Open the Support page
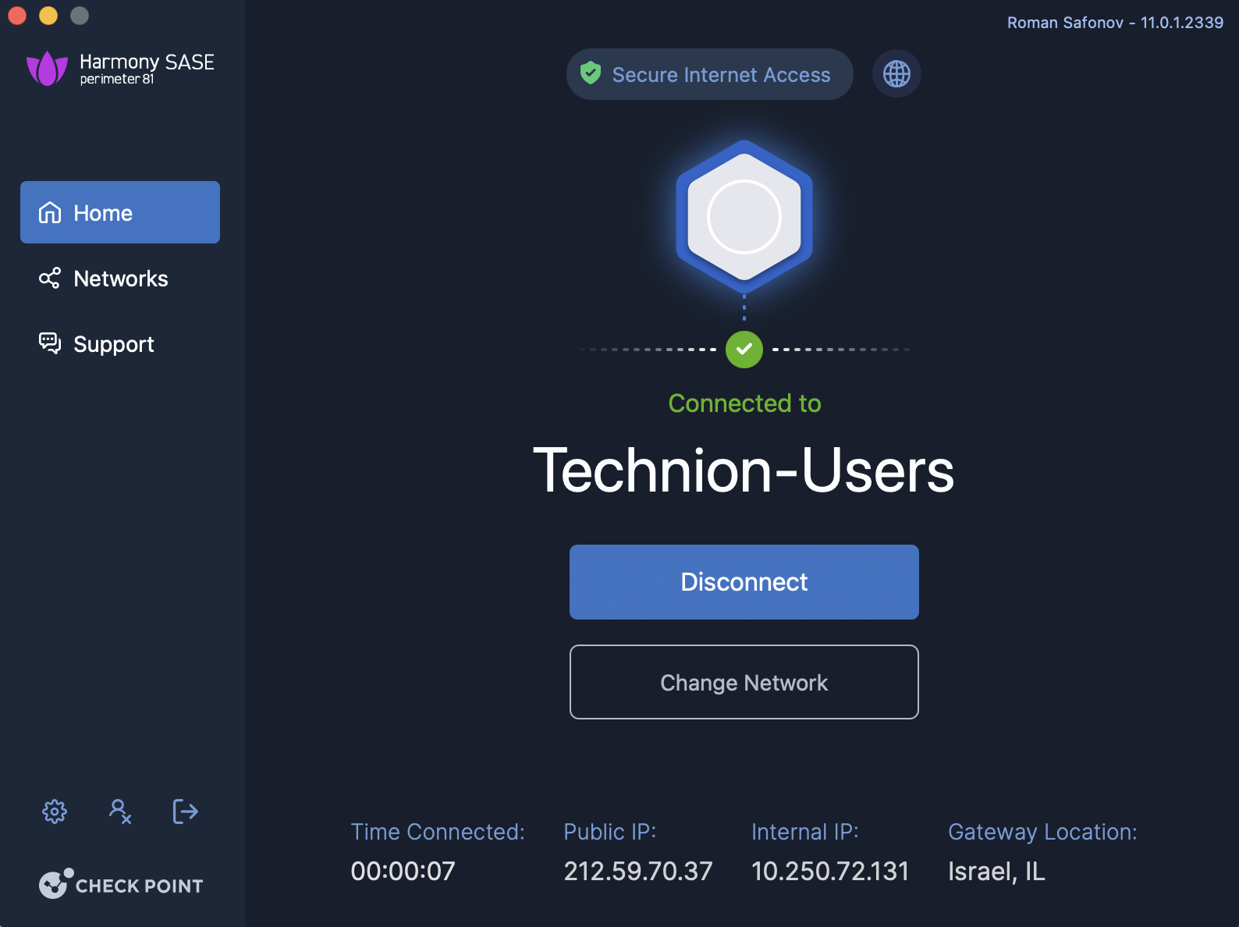The width and height of the screenshot is (1239, 927). point(120,344)
